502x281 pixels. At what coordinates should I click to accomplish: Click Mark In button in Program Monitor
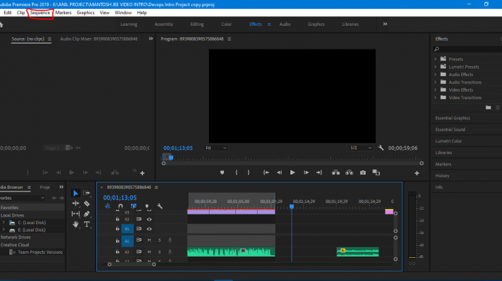[x=236, y=172]
